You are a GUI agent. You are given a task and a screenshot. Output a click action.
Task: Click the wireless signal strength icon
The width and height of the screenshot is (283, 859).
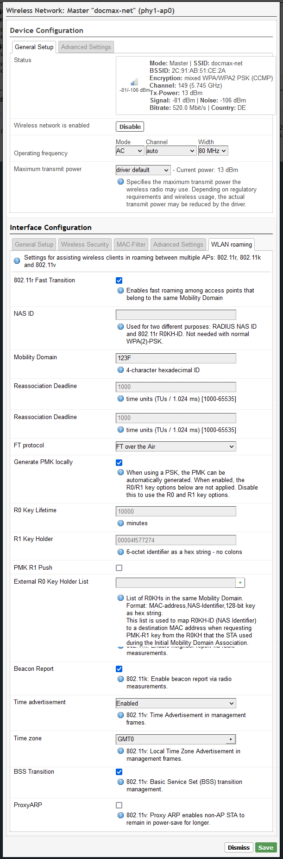point(134,82)
